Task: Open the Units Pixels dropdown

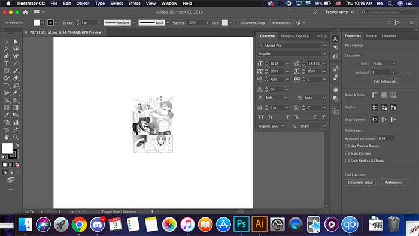Action: [x=384, y=63]
